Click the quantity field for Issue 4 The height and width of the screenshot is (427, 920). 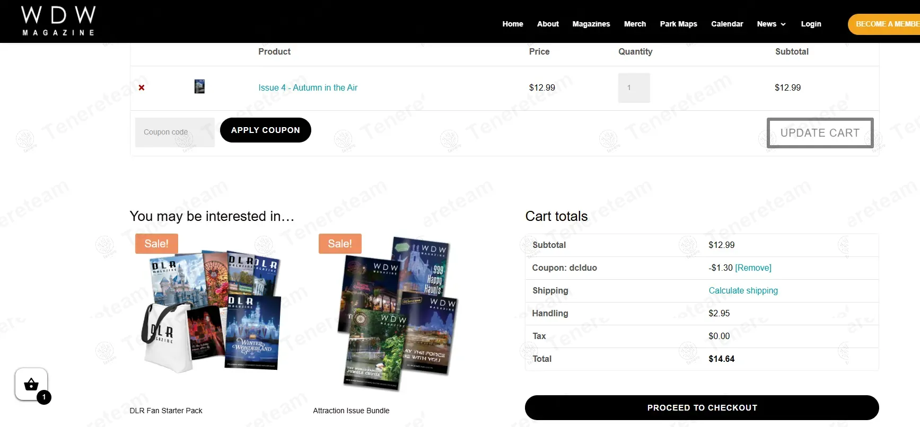click(x=634, y=88)
